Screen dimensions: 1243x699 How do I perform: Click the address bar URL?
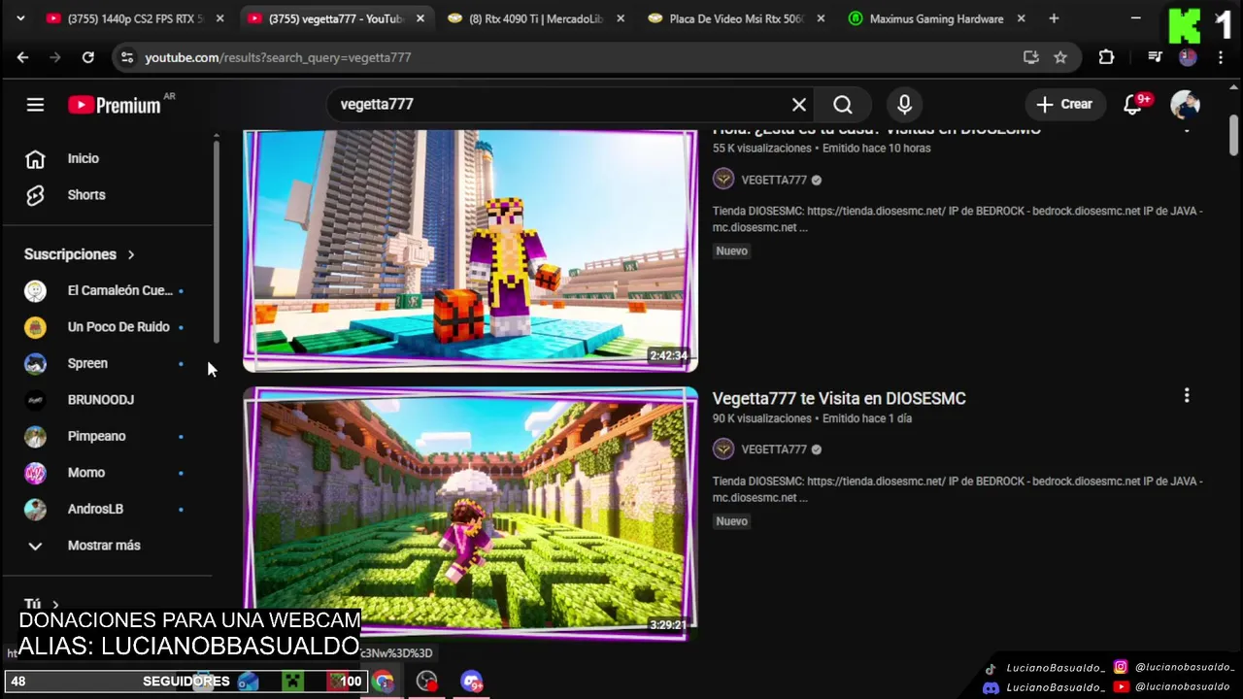pyautogui.click(x=278, y=57)
